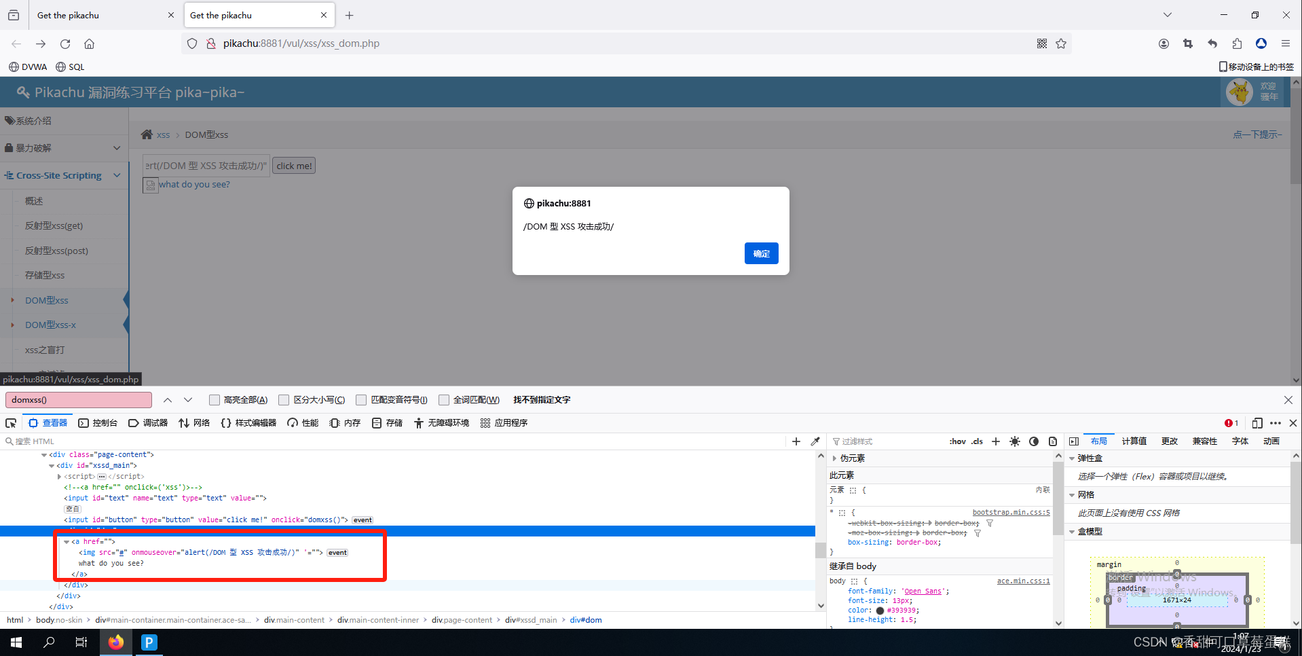This screenshot has width=1302, height=656.
Task: Open the 反射型xss(get) sidebar link
Action: click(x=54, y=225)
